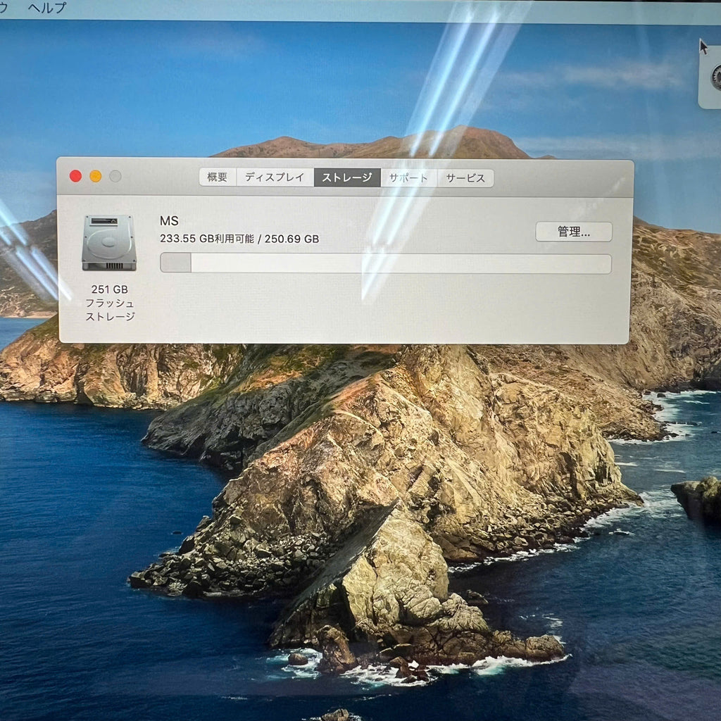Open the ヘルプ menu in the menu bar
This screenshot has width=721, height=721.
click(46, 8)
